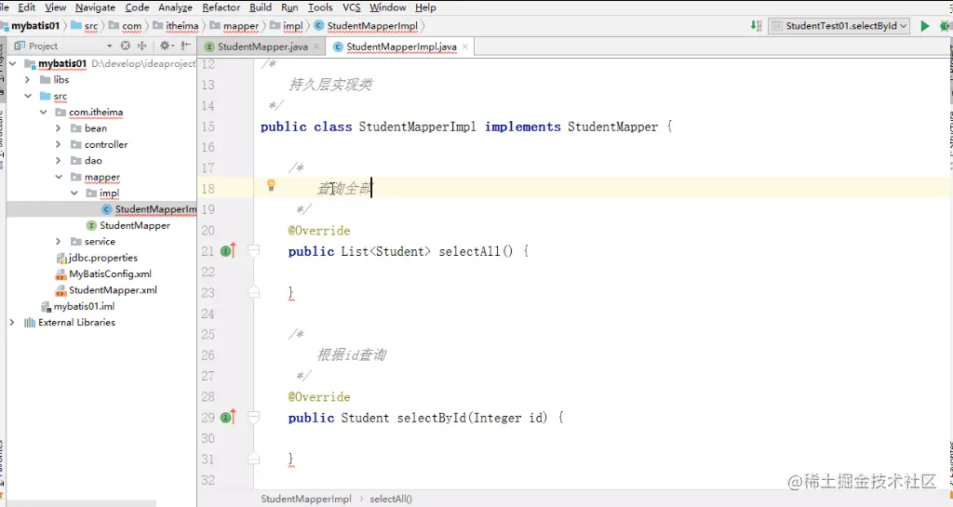Image resolution: width=953 pixels, height=507 pixels.
Task: Expand the libs folder
Action: click(x=27, y=80)
